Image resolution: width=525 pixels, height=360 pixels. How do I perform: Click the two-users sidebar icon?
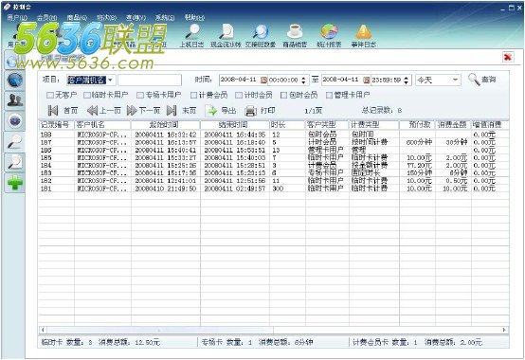pyautogui.click(x=15, y=100)
